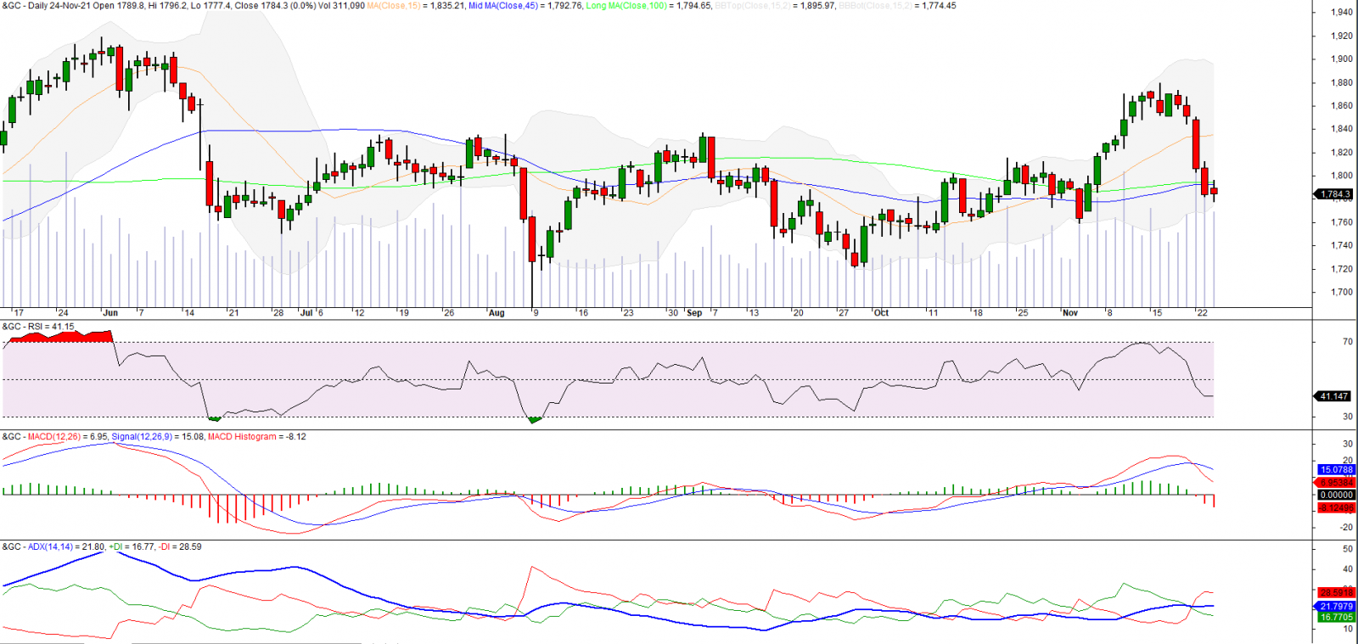
Task: Select the blue 'Signal(12,26,9)' legend label
Action: coord(141,437)
